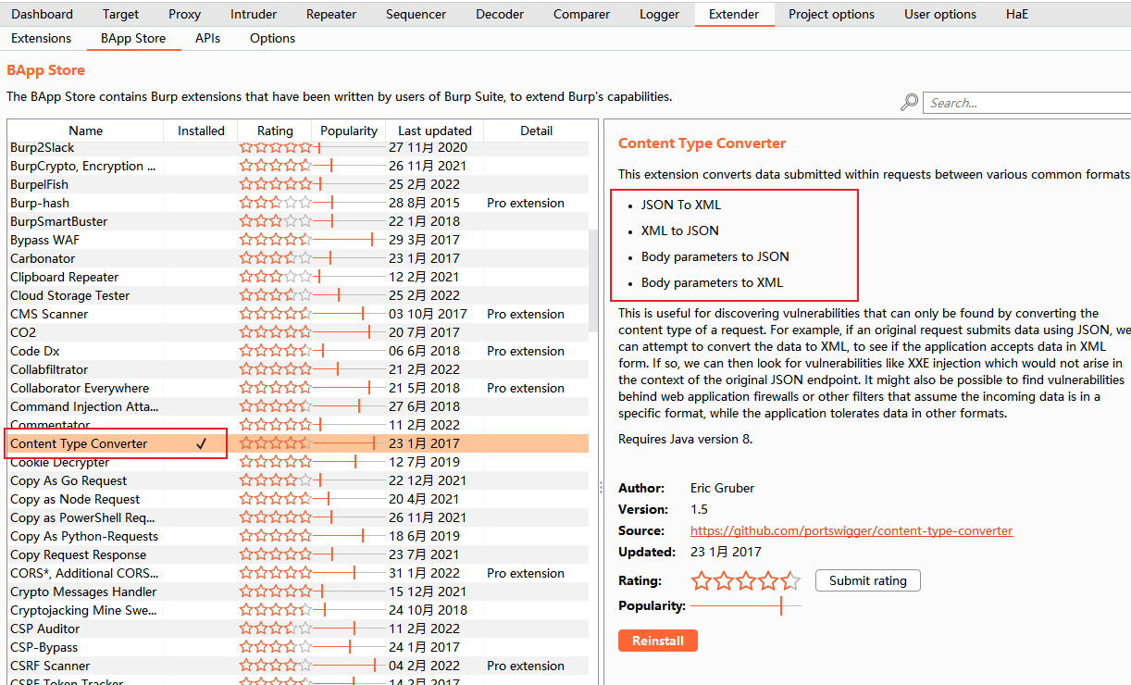Open the Logger tab
Screen dimensions: 1131x685
click(x=659, y=14)
